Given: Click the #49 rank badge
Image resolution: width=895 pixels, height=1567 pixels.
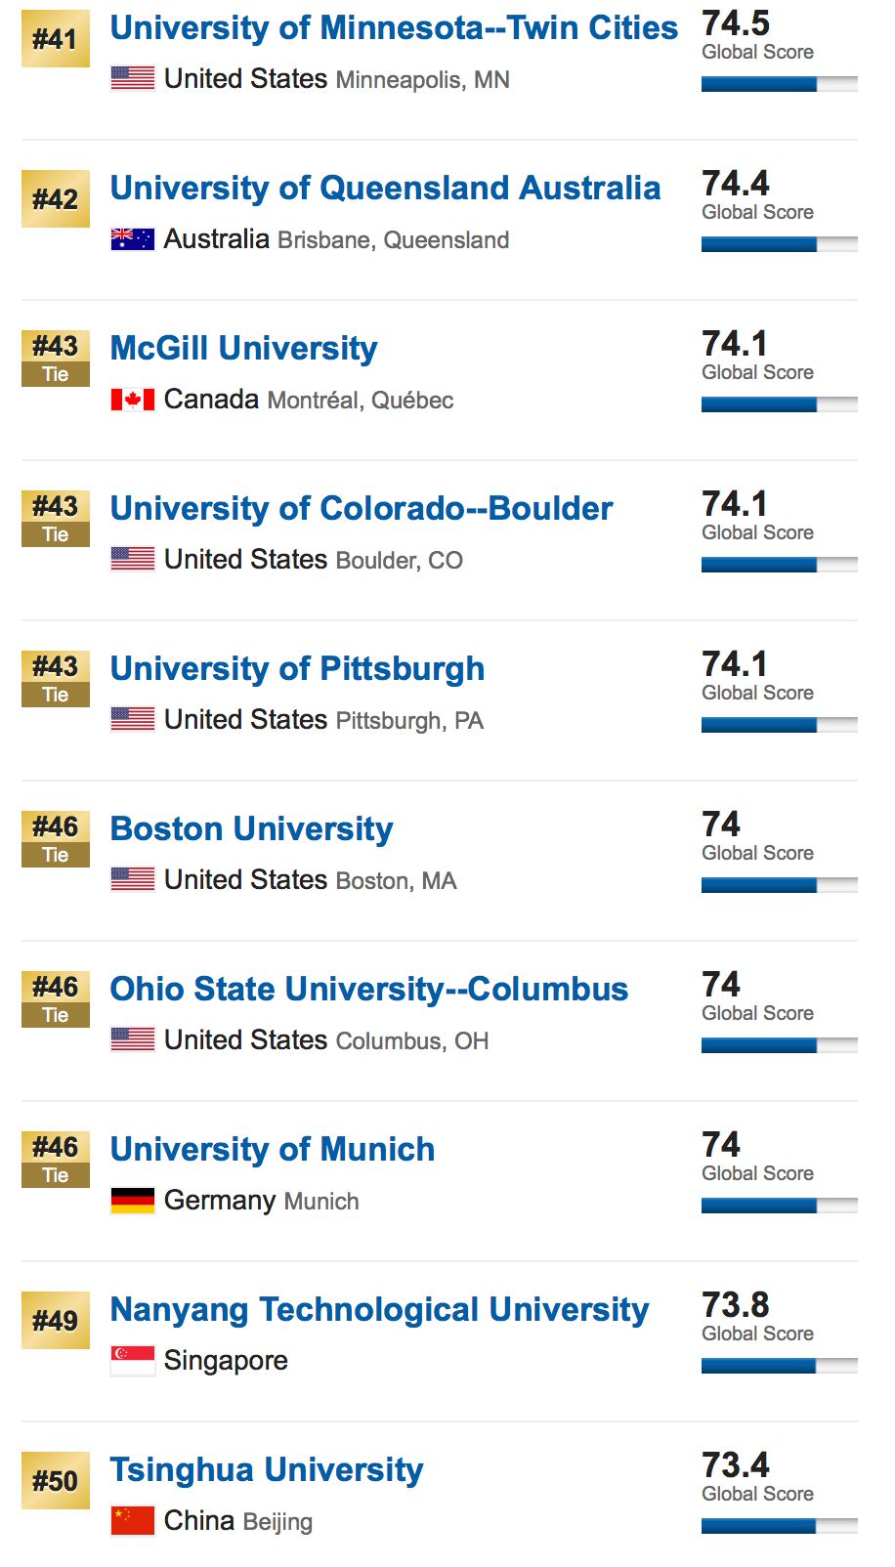Looking at the screenshot, I should (x=56, y=1321).
